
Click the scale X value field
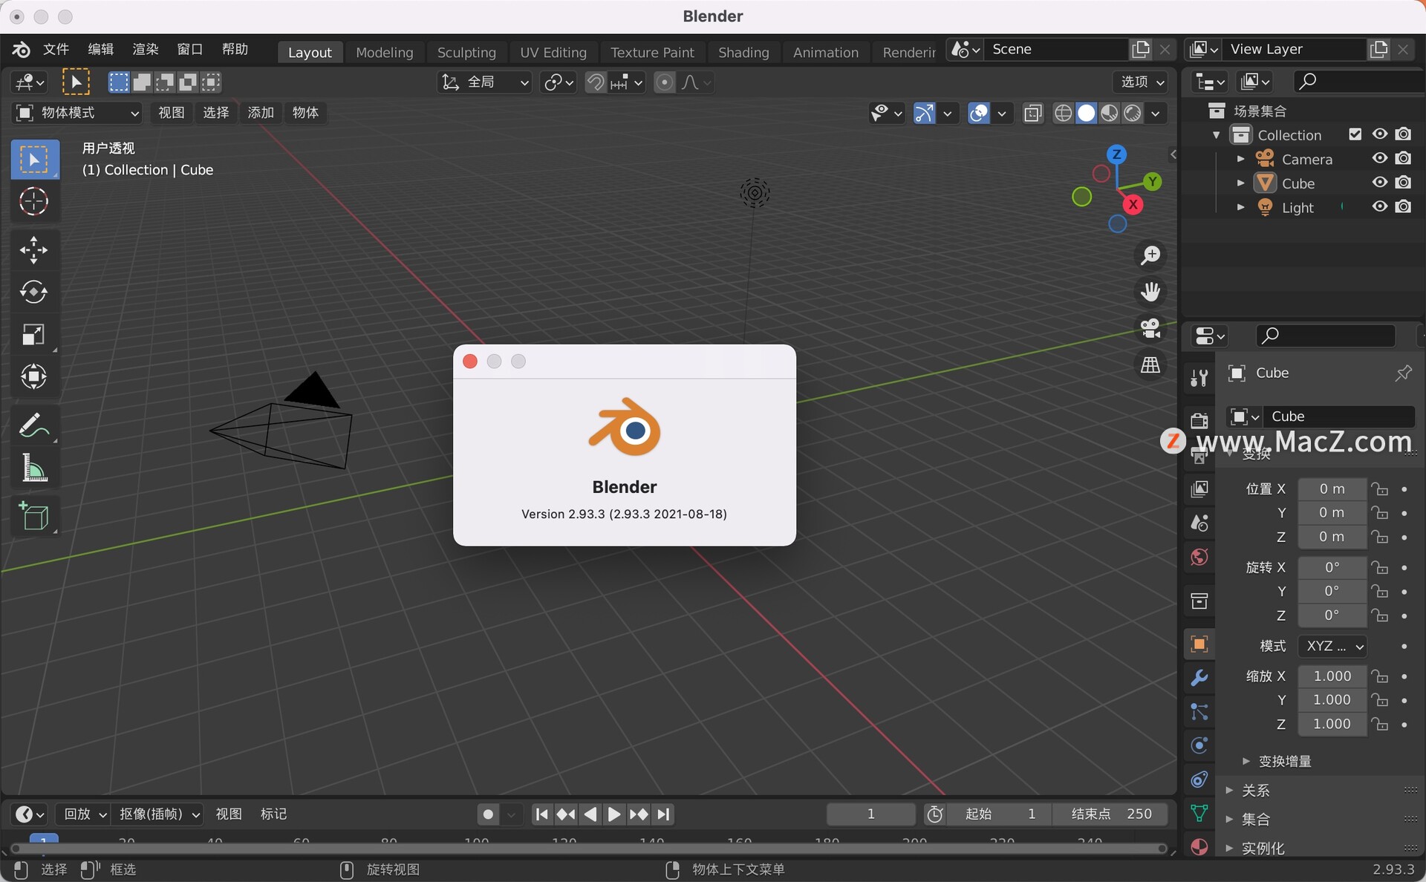[x=1332, y=676]
